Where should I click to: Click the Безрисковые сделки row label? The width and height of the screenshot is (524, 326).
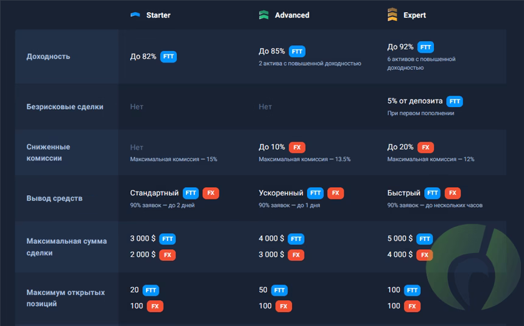[x=65, y=107]
